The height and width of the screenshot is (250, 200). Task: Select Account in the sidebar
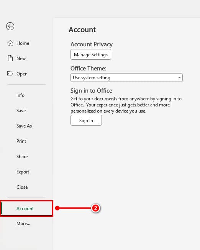pos(26,208)
